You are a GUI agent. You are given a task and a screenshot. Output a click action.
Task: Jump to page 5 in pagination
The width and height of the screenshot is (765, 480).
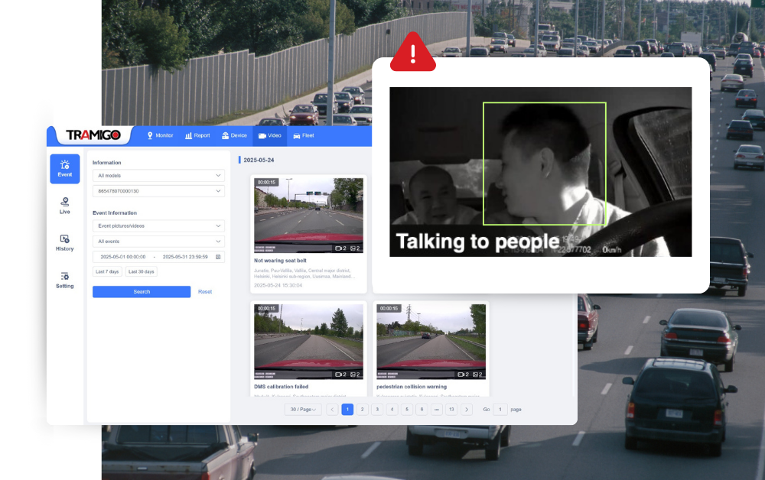pyautogui.click(x=407, y=410)
